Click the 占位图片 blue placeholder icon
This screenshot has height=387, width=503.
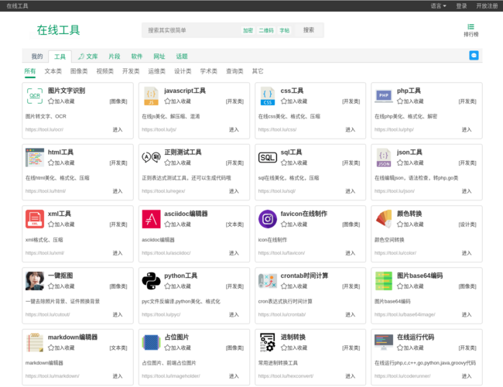tap(151, 342)
